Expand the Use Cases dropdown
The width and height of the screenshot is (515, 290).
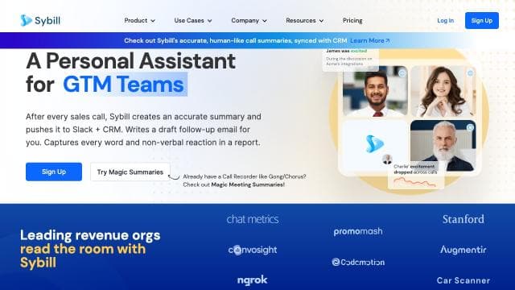pyautogui.click(x=193, y=20)
